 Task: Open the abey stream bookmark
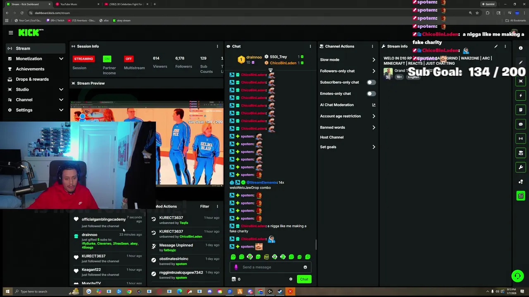121,20
